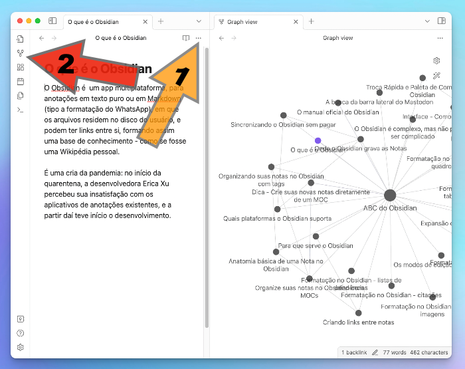Click 'Wikipédia pessoal' in note text
The image size is (465, 369).
coord(90,152)
